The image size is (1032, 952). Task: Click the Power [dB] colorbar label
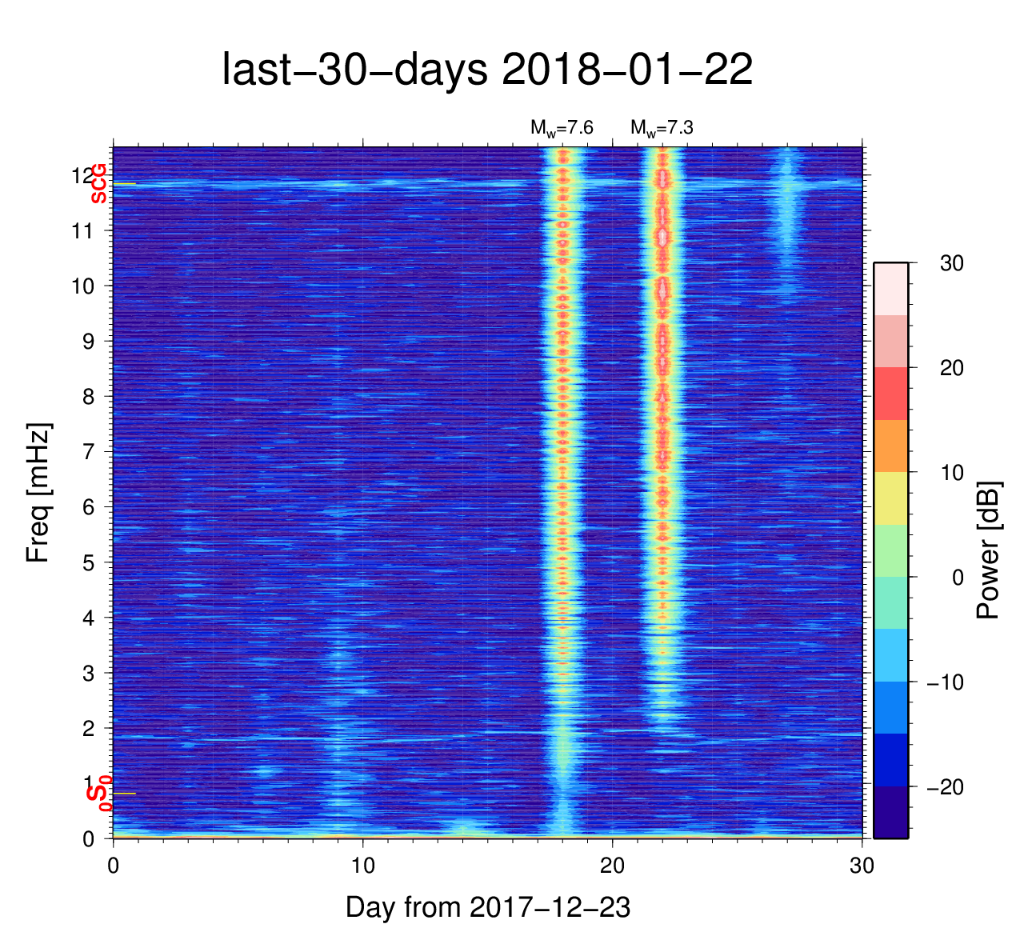point(989,550)
